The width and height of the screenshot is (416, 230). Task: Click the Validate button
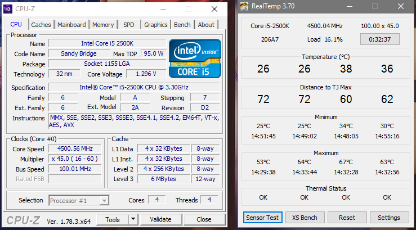(x=160, y=219)
